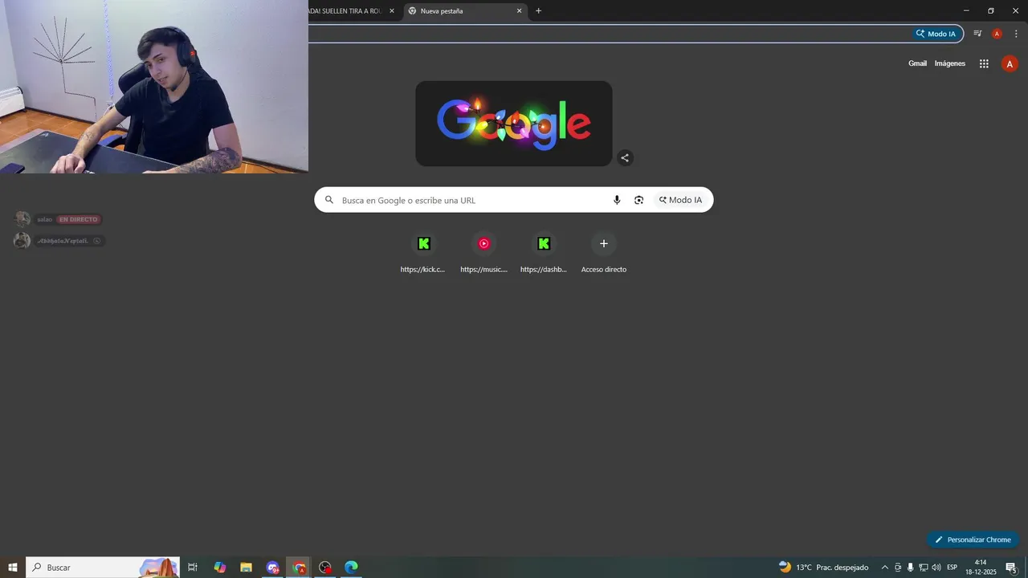Click the microphone tray icon
Image resolution: width=1028 pixels, height=578 pixels.
(x=910, y=568)
